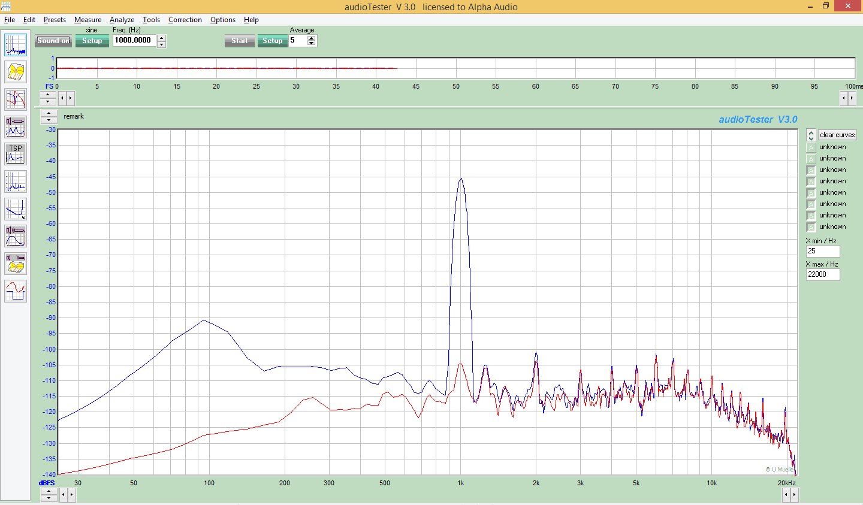This screenshot has width=863, height=505.
Task: Open the waterfall 3D plot tool
Action: coord(16,72)
